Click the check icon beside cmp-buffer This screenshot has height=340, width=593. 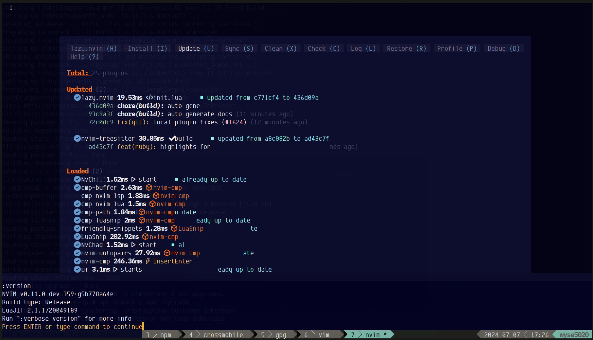77,188
